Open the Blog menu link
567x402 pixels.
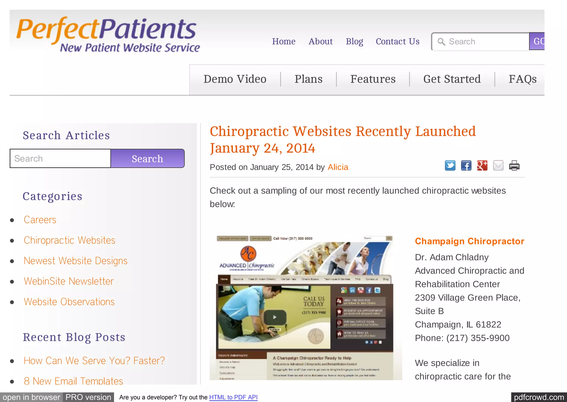click(x=354, y=41)
